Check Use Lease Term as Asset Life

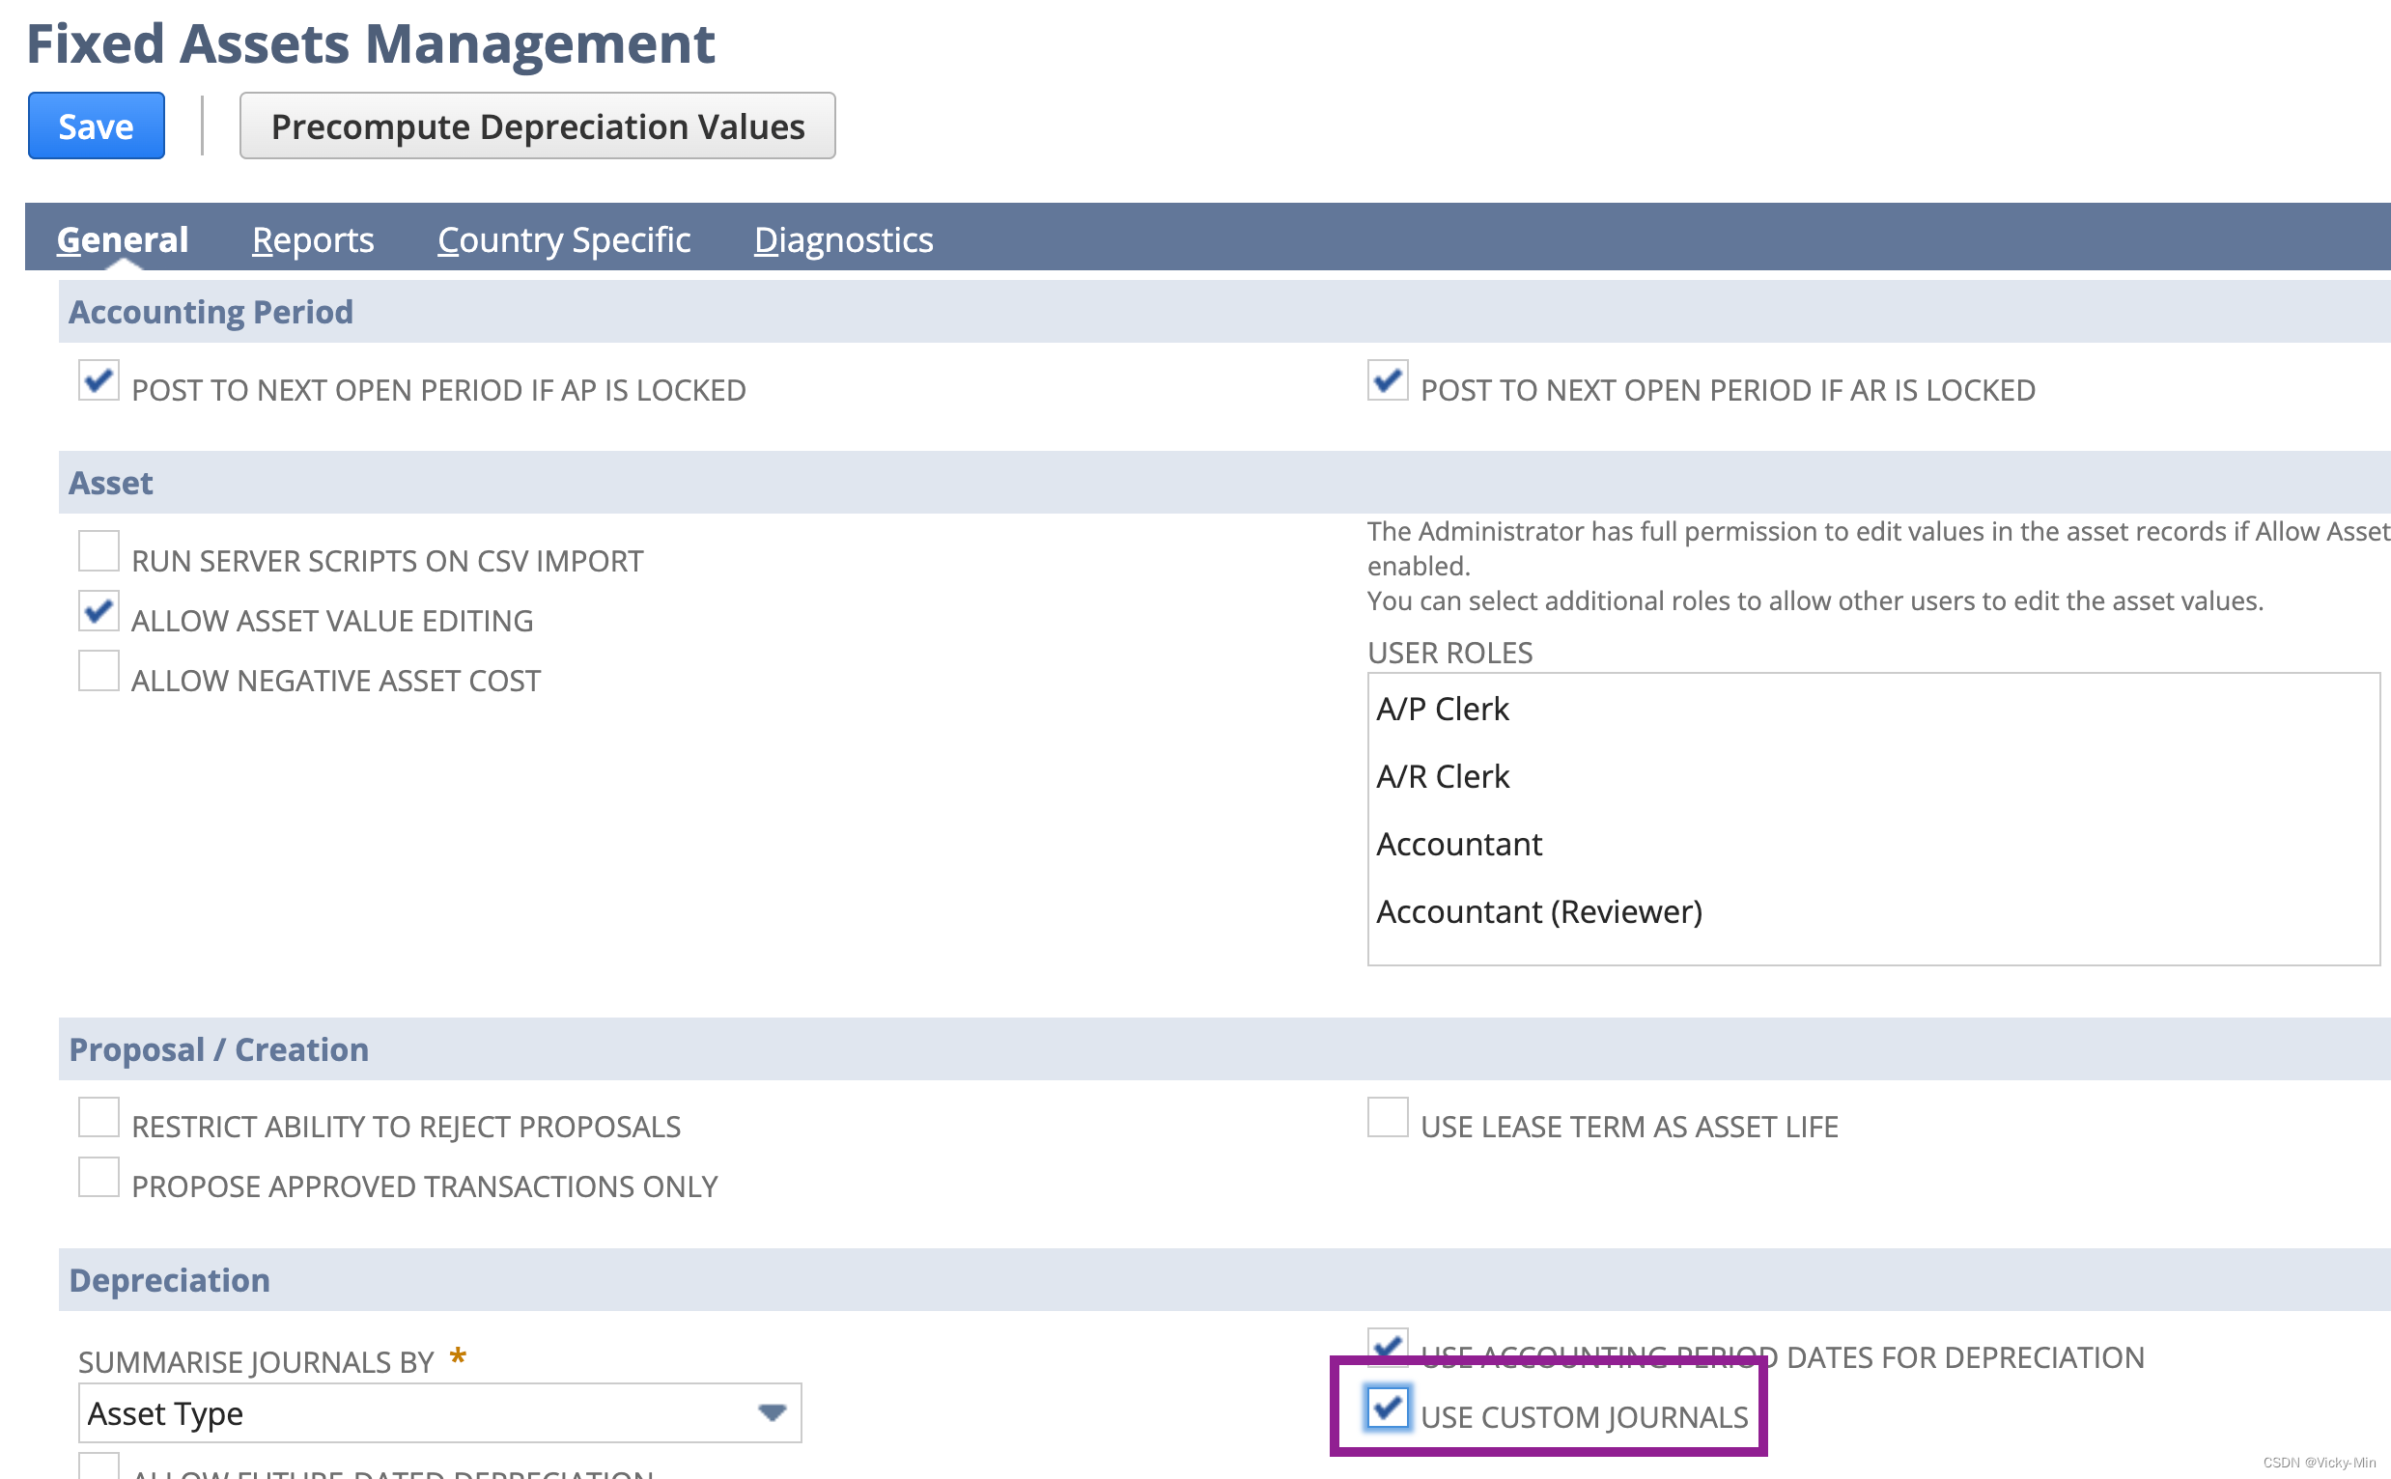click(1388, 1117)
